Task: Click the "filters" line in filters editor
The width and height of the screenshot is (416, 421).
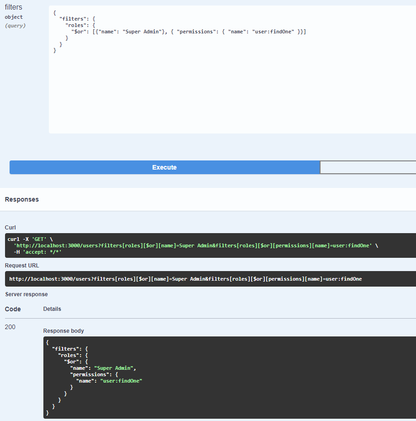Action: [x=77, y=19]
